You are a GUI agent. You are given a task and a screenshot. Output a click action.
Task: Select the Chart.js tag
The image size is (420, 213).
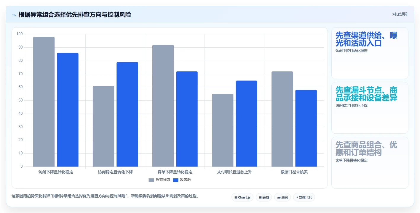coord(242,197)
